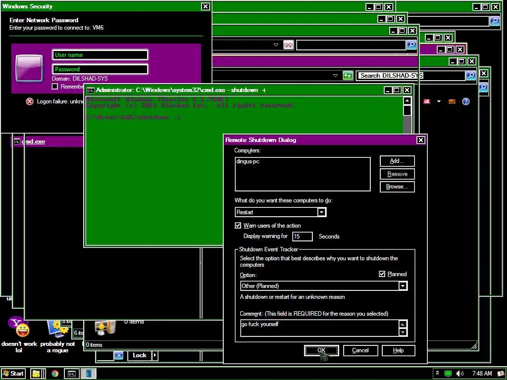This screenshot has height=380, width=507.
Task: Click the user tile picture in Windows Security
Action: pos(29,68)
